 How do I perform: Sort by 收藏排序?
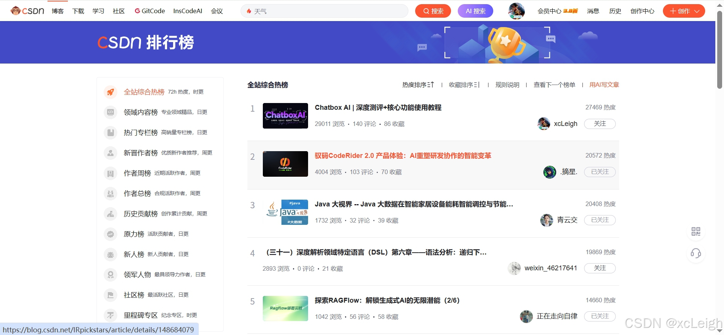click(x=464, y=85)
